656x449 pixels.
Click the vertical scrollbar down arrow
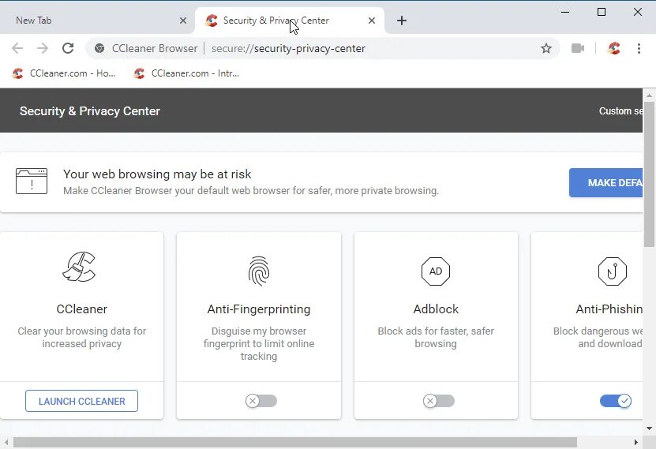(650, 428)
